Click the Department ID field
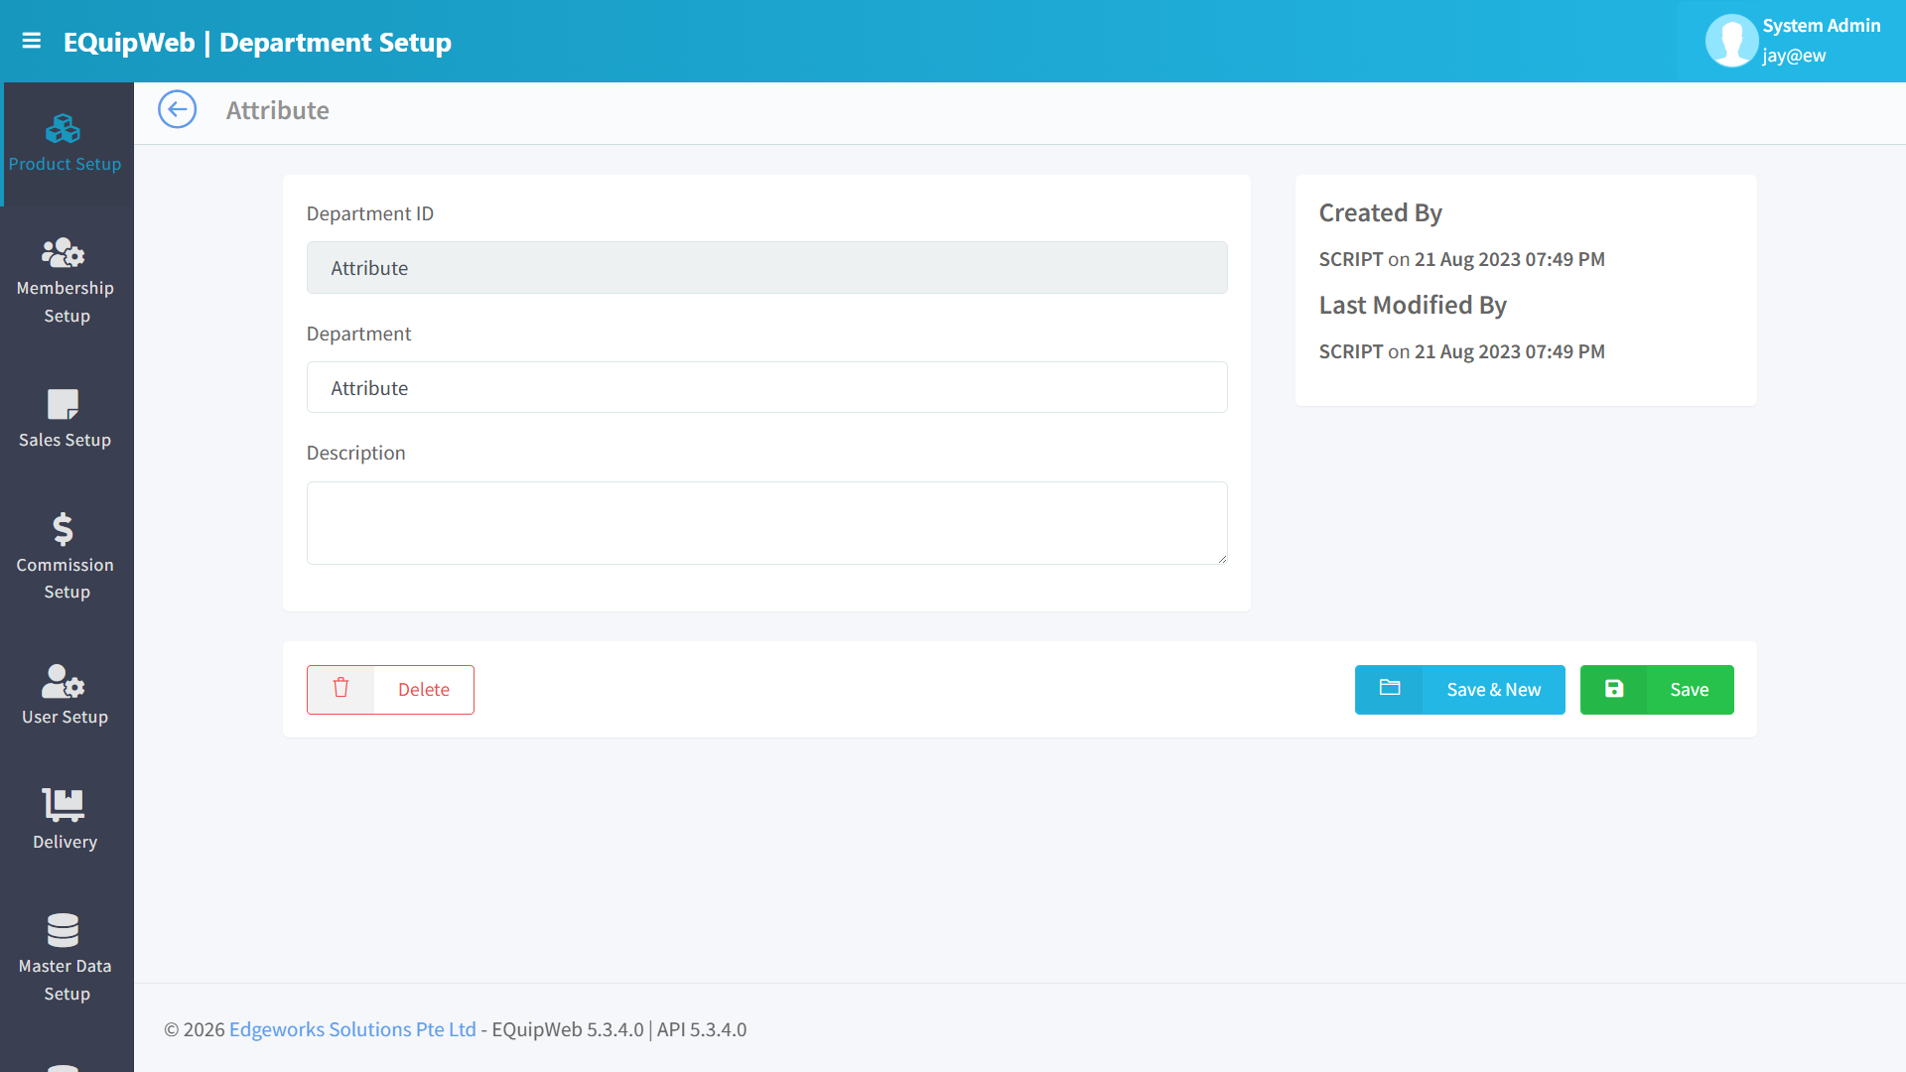Viewport: 1906px width, 1072px height. (x=766, y=268)
